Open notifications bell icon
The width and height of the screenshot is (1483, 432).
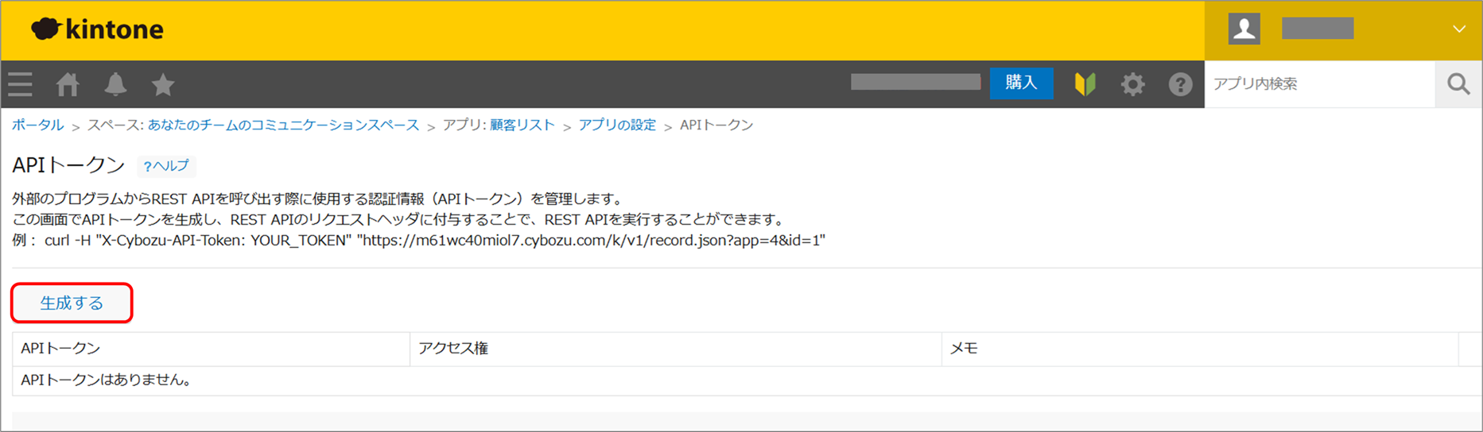[115, 84]
